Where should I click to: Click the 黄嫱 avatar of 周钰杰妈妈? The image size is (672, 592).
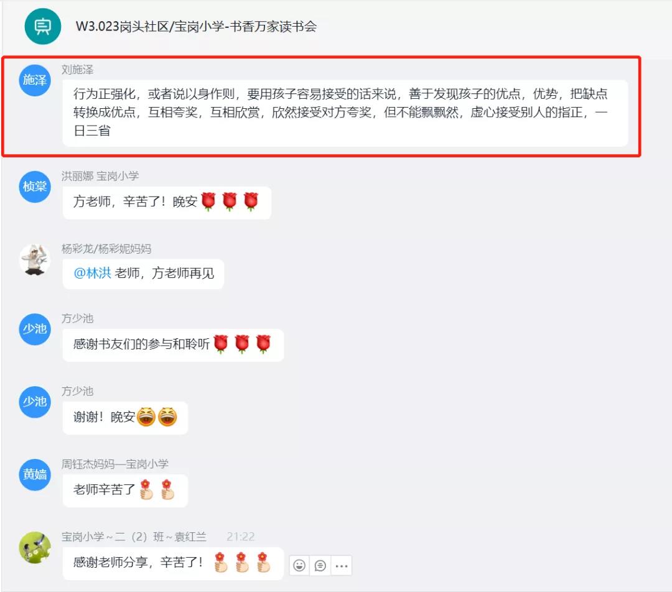click(35, 474)
